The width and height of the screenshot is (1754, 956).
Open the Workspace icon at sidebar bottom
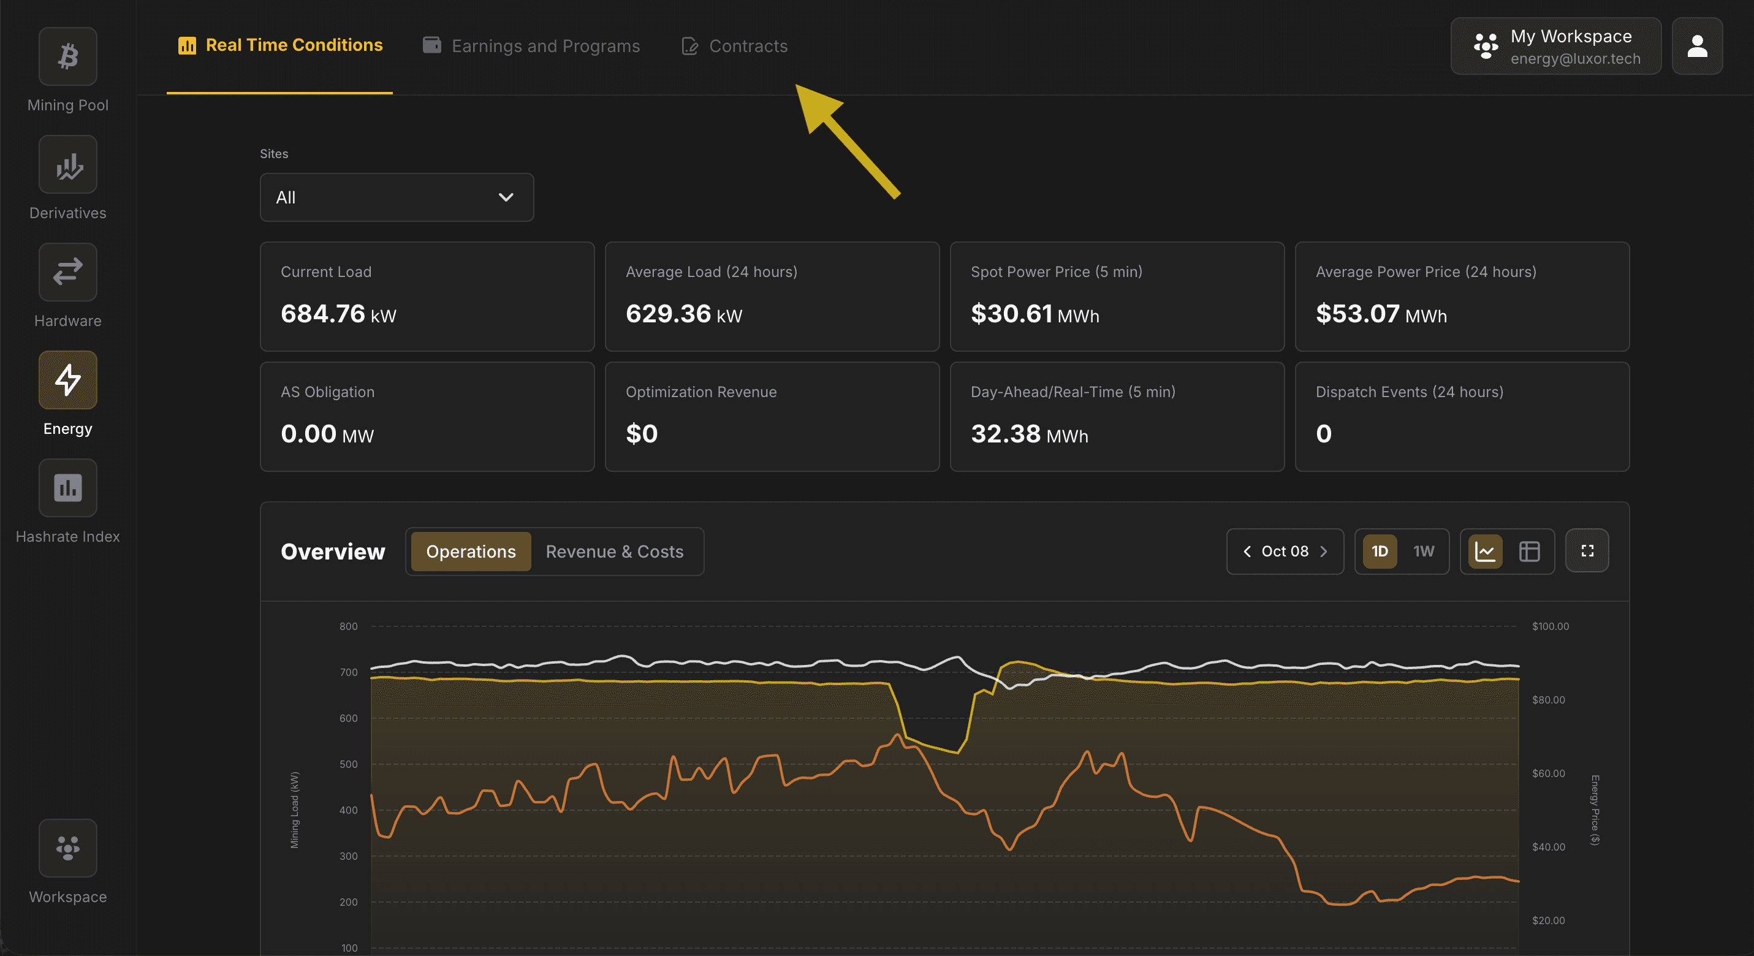(67, 848)
